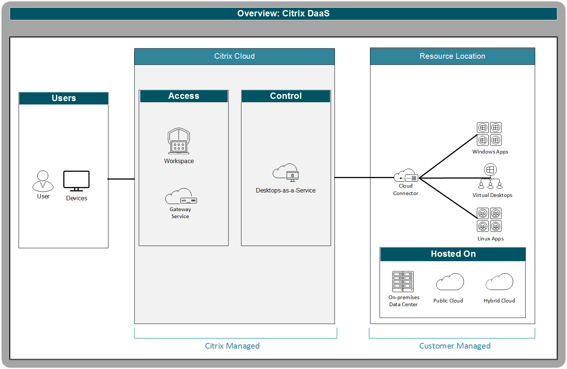
Task: Select the Cloud Connector text label
Action: point(406,190)
